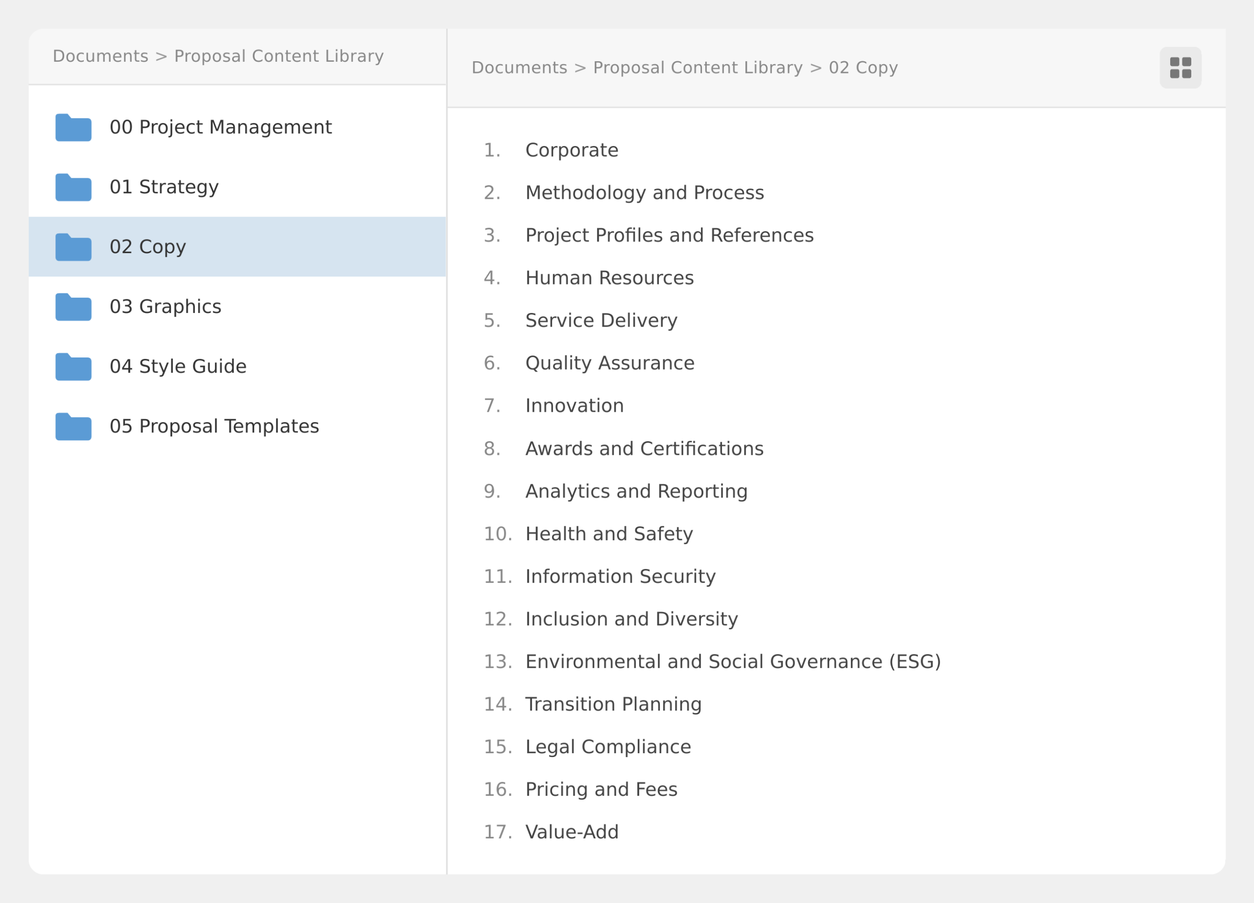The width and height of the screenshot is (1254, 903).
Task: Open the Value-Add entry
Action: pyautogui.click(x=571, y=832)
